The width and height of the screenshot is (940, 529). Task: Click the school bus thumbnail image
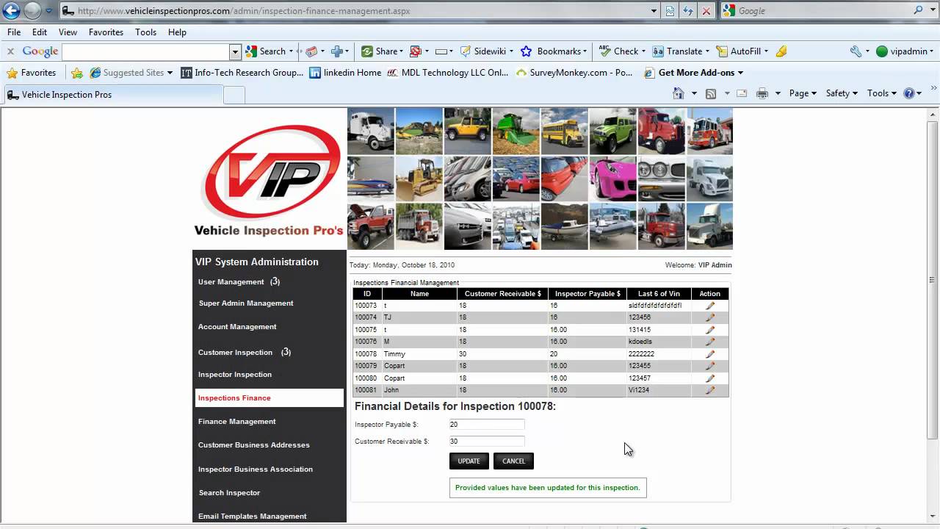click(564, 132)
